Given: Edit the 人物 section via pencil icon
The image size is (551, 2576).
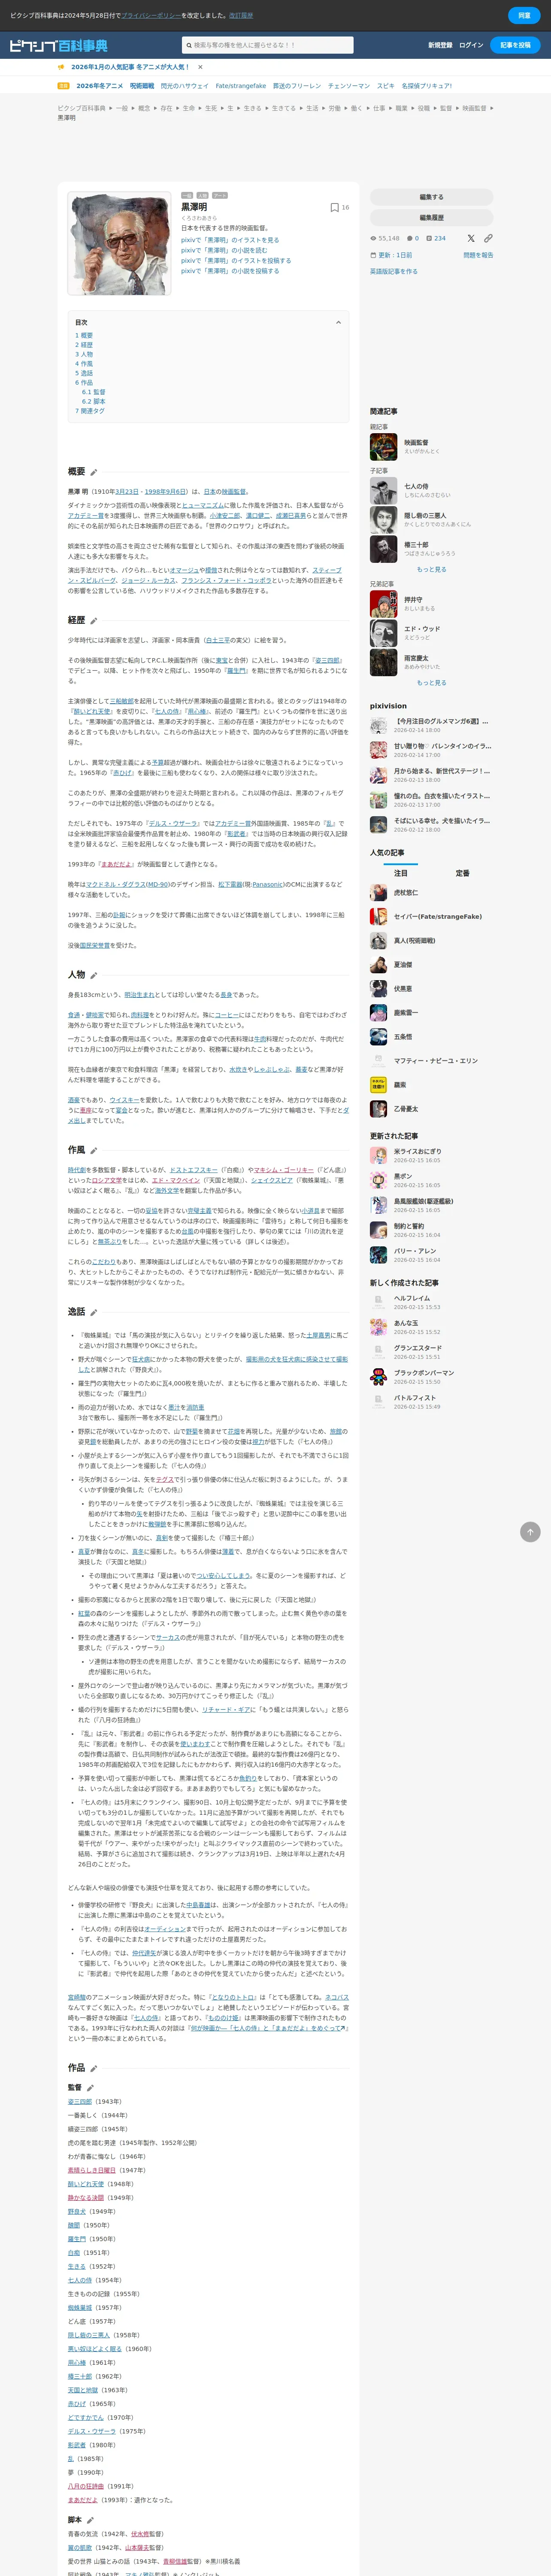Looking at the screenshot, I should [x=94, y=975].
